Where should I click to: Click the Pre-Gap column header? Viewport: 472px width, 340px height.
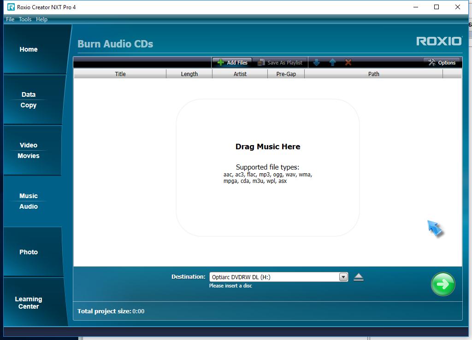pos(286,74)
